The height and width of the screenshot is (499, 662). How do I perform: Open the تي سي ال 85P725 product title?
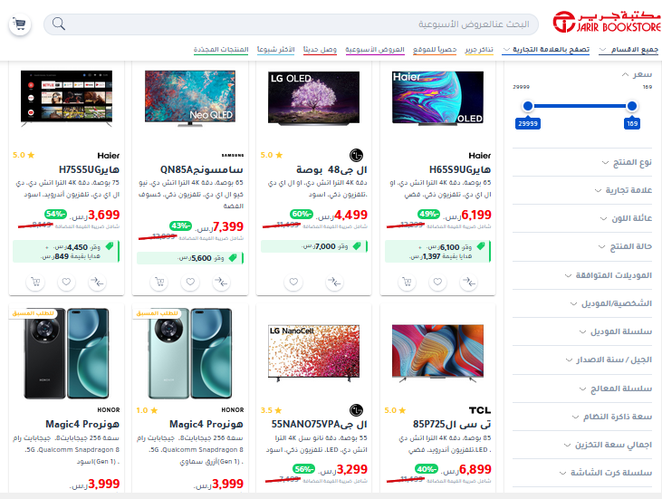point(452,424)
